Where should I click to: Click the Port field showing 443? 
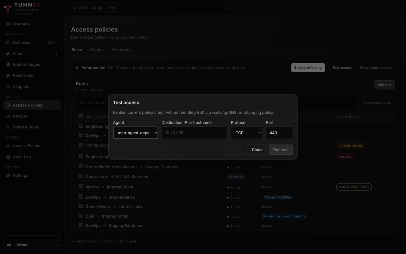279,133
